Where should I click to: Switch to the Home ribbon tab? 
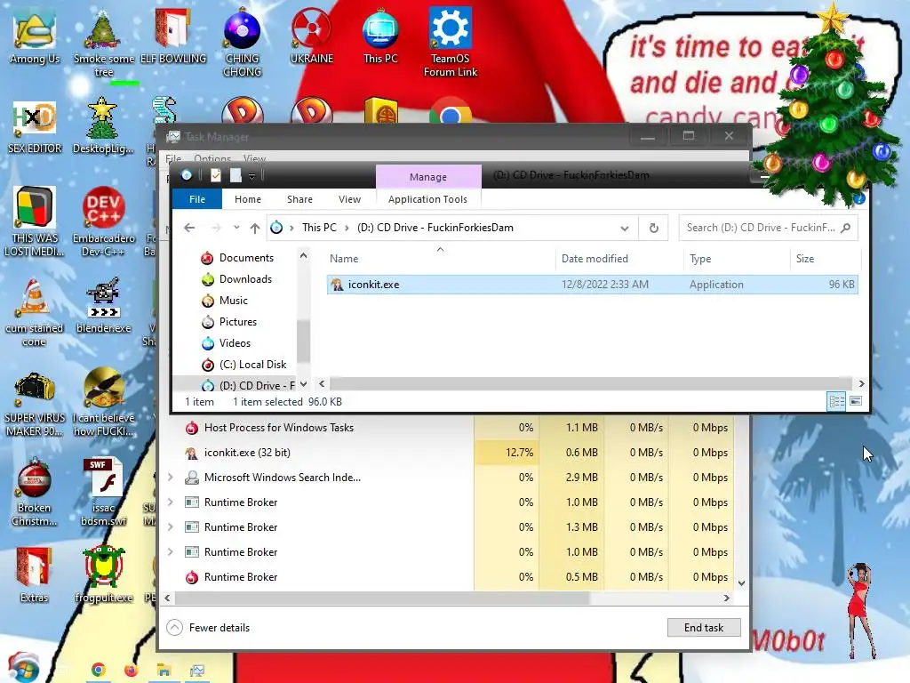point(248,199)
